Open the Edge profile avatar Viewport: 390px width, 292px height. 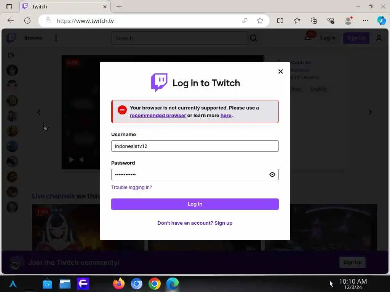tap(348, 21)
